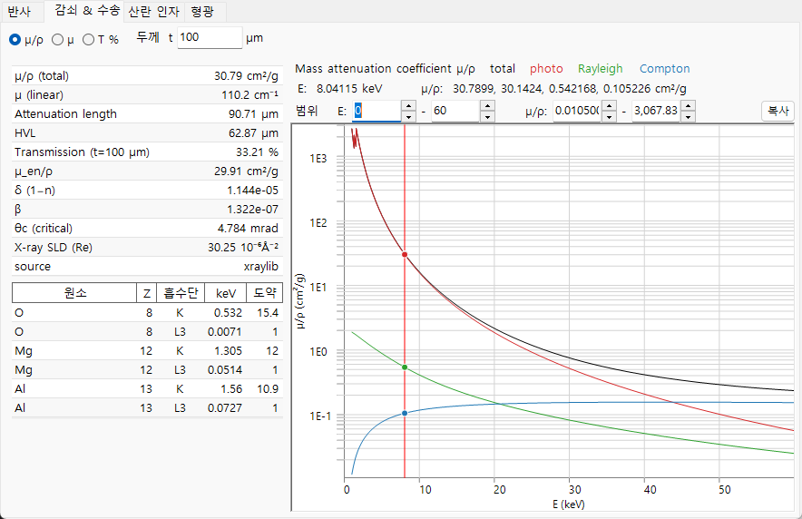Select the Mg K edge table row
This screenshot has width=802, height=519.
147,351
